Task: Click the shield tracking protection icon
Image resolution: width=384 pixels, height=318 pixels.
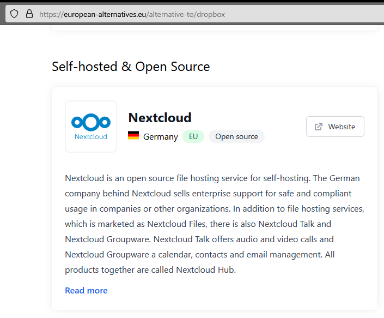Action: tap(14, 14)
